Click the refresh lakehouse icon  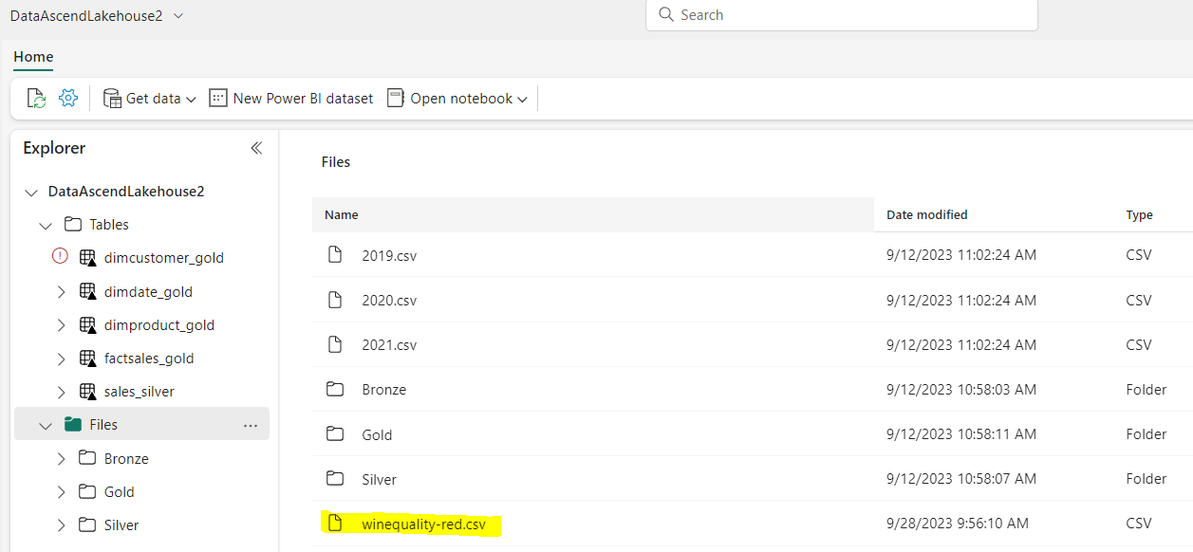click(x=35, y=98)
